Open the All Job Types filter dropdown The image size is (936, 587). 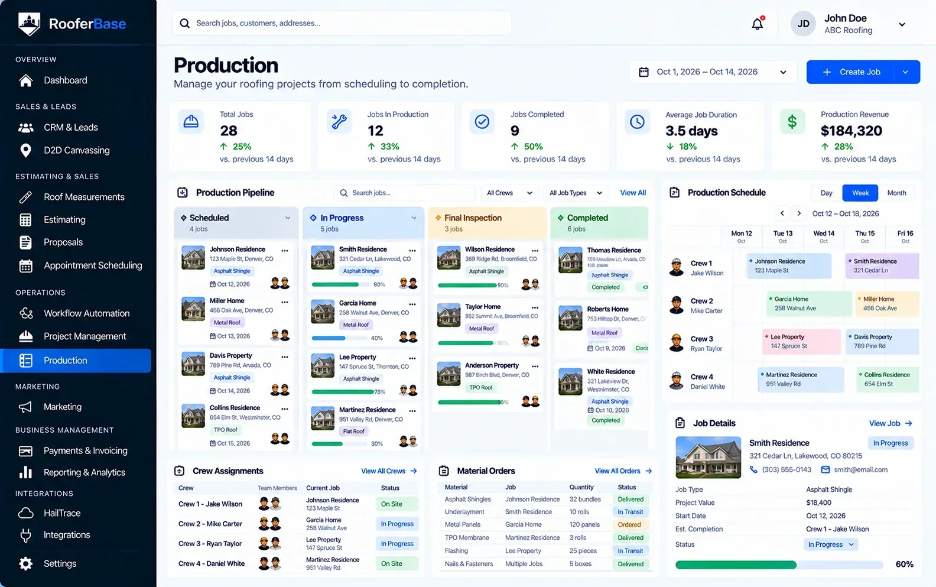(x=576, y=193)
